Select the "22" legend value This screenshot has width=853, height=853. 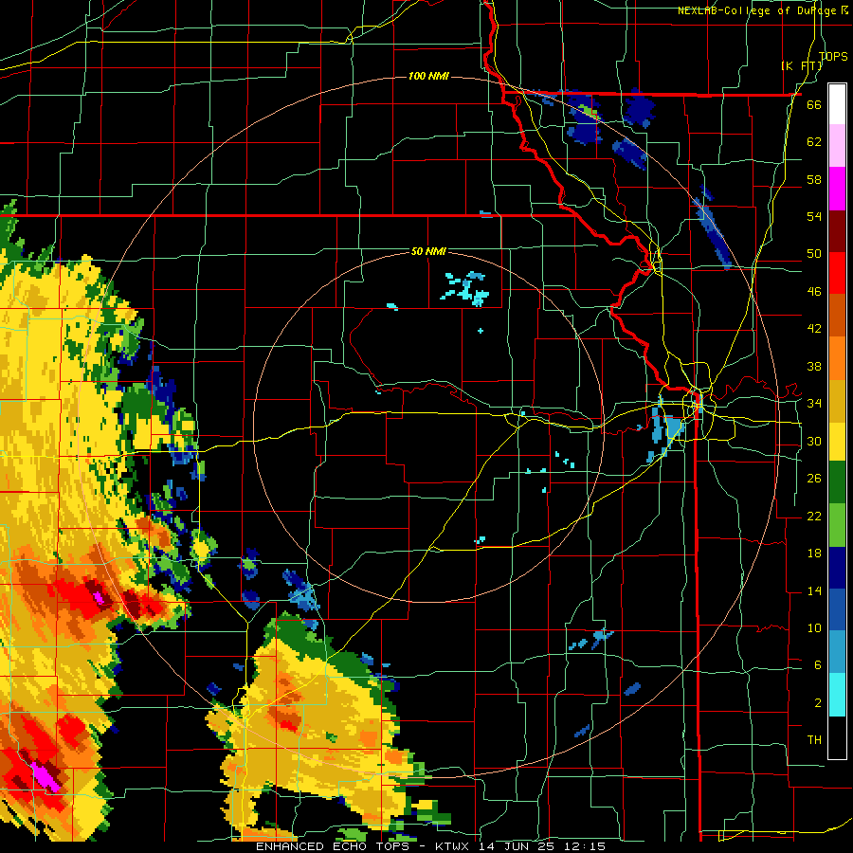pyautogui.click(x=814, y=516)
